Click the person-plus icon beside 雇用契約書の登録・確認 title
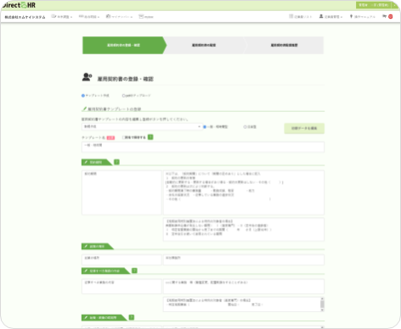The image size is (401, 329). tap(87, 77)
